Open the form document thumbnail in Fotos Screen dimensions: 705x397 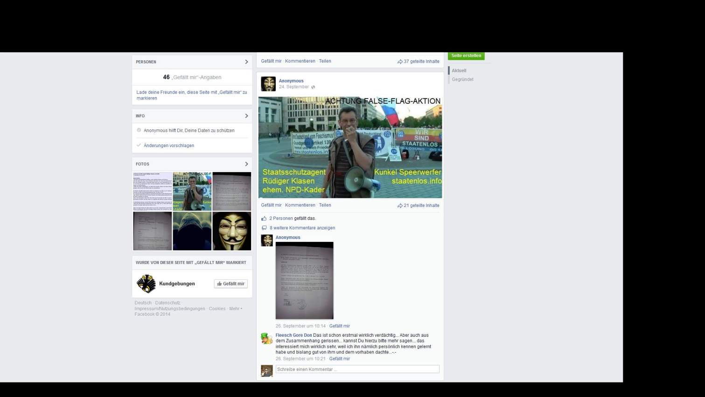pos(153,231)
